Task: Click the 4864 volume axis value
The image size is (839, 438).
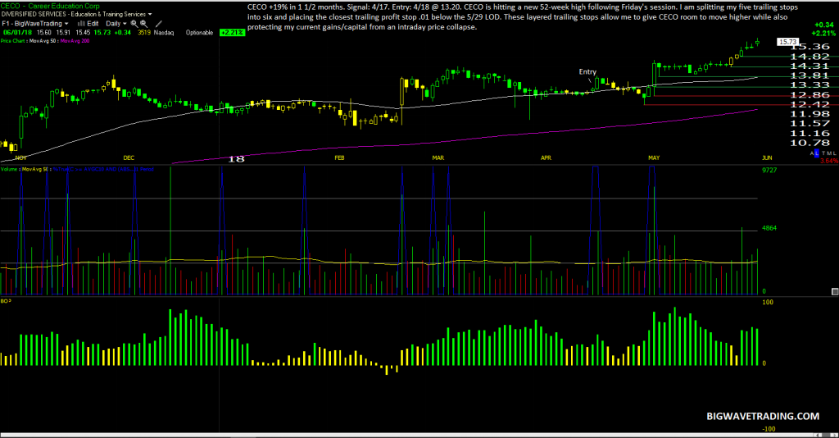Action: tap(769, 228)
